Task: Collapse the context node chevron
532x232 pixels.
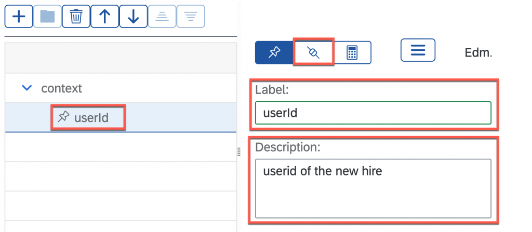Action: (x=27, y=88)
